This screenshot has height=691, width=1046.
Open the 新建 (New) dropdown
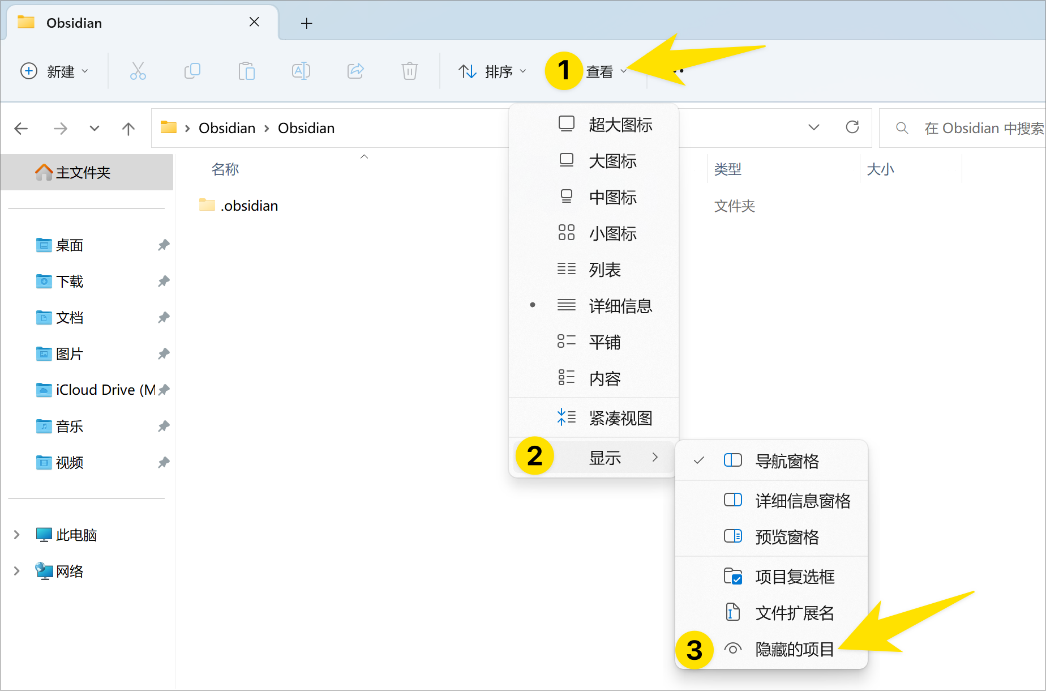[x=54, y=71]
